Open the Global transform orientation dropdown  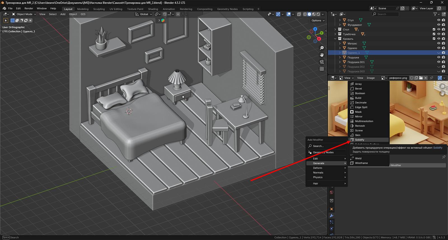[144, 14]
